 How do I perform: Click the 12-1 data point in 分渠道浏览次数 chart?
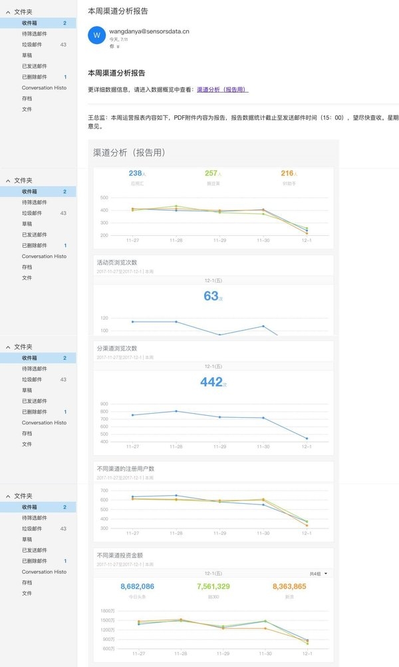pos(307,438)
